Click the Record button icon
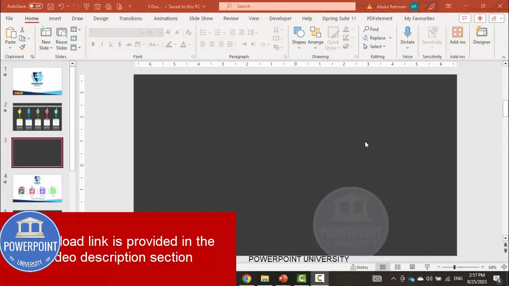509x286 pixels. tap(480, 18)
